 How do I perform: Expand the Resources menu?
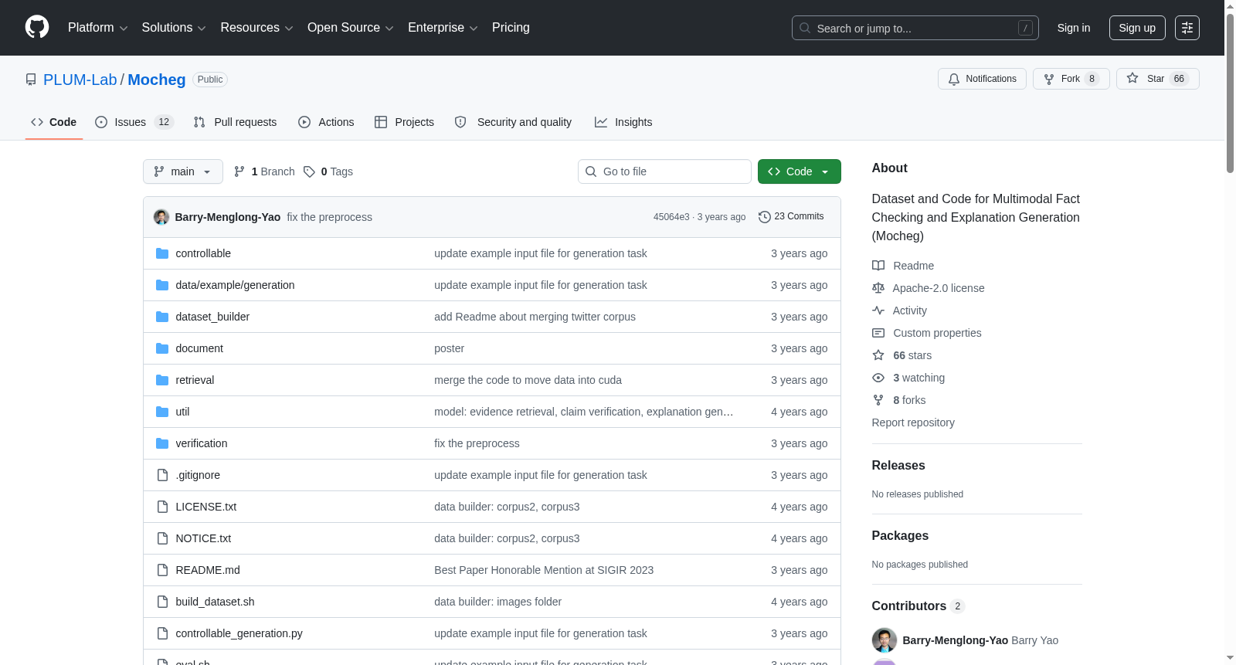tap(256, 27)
